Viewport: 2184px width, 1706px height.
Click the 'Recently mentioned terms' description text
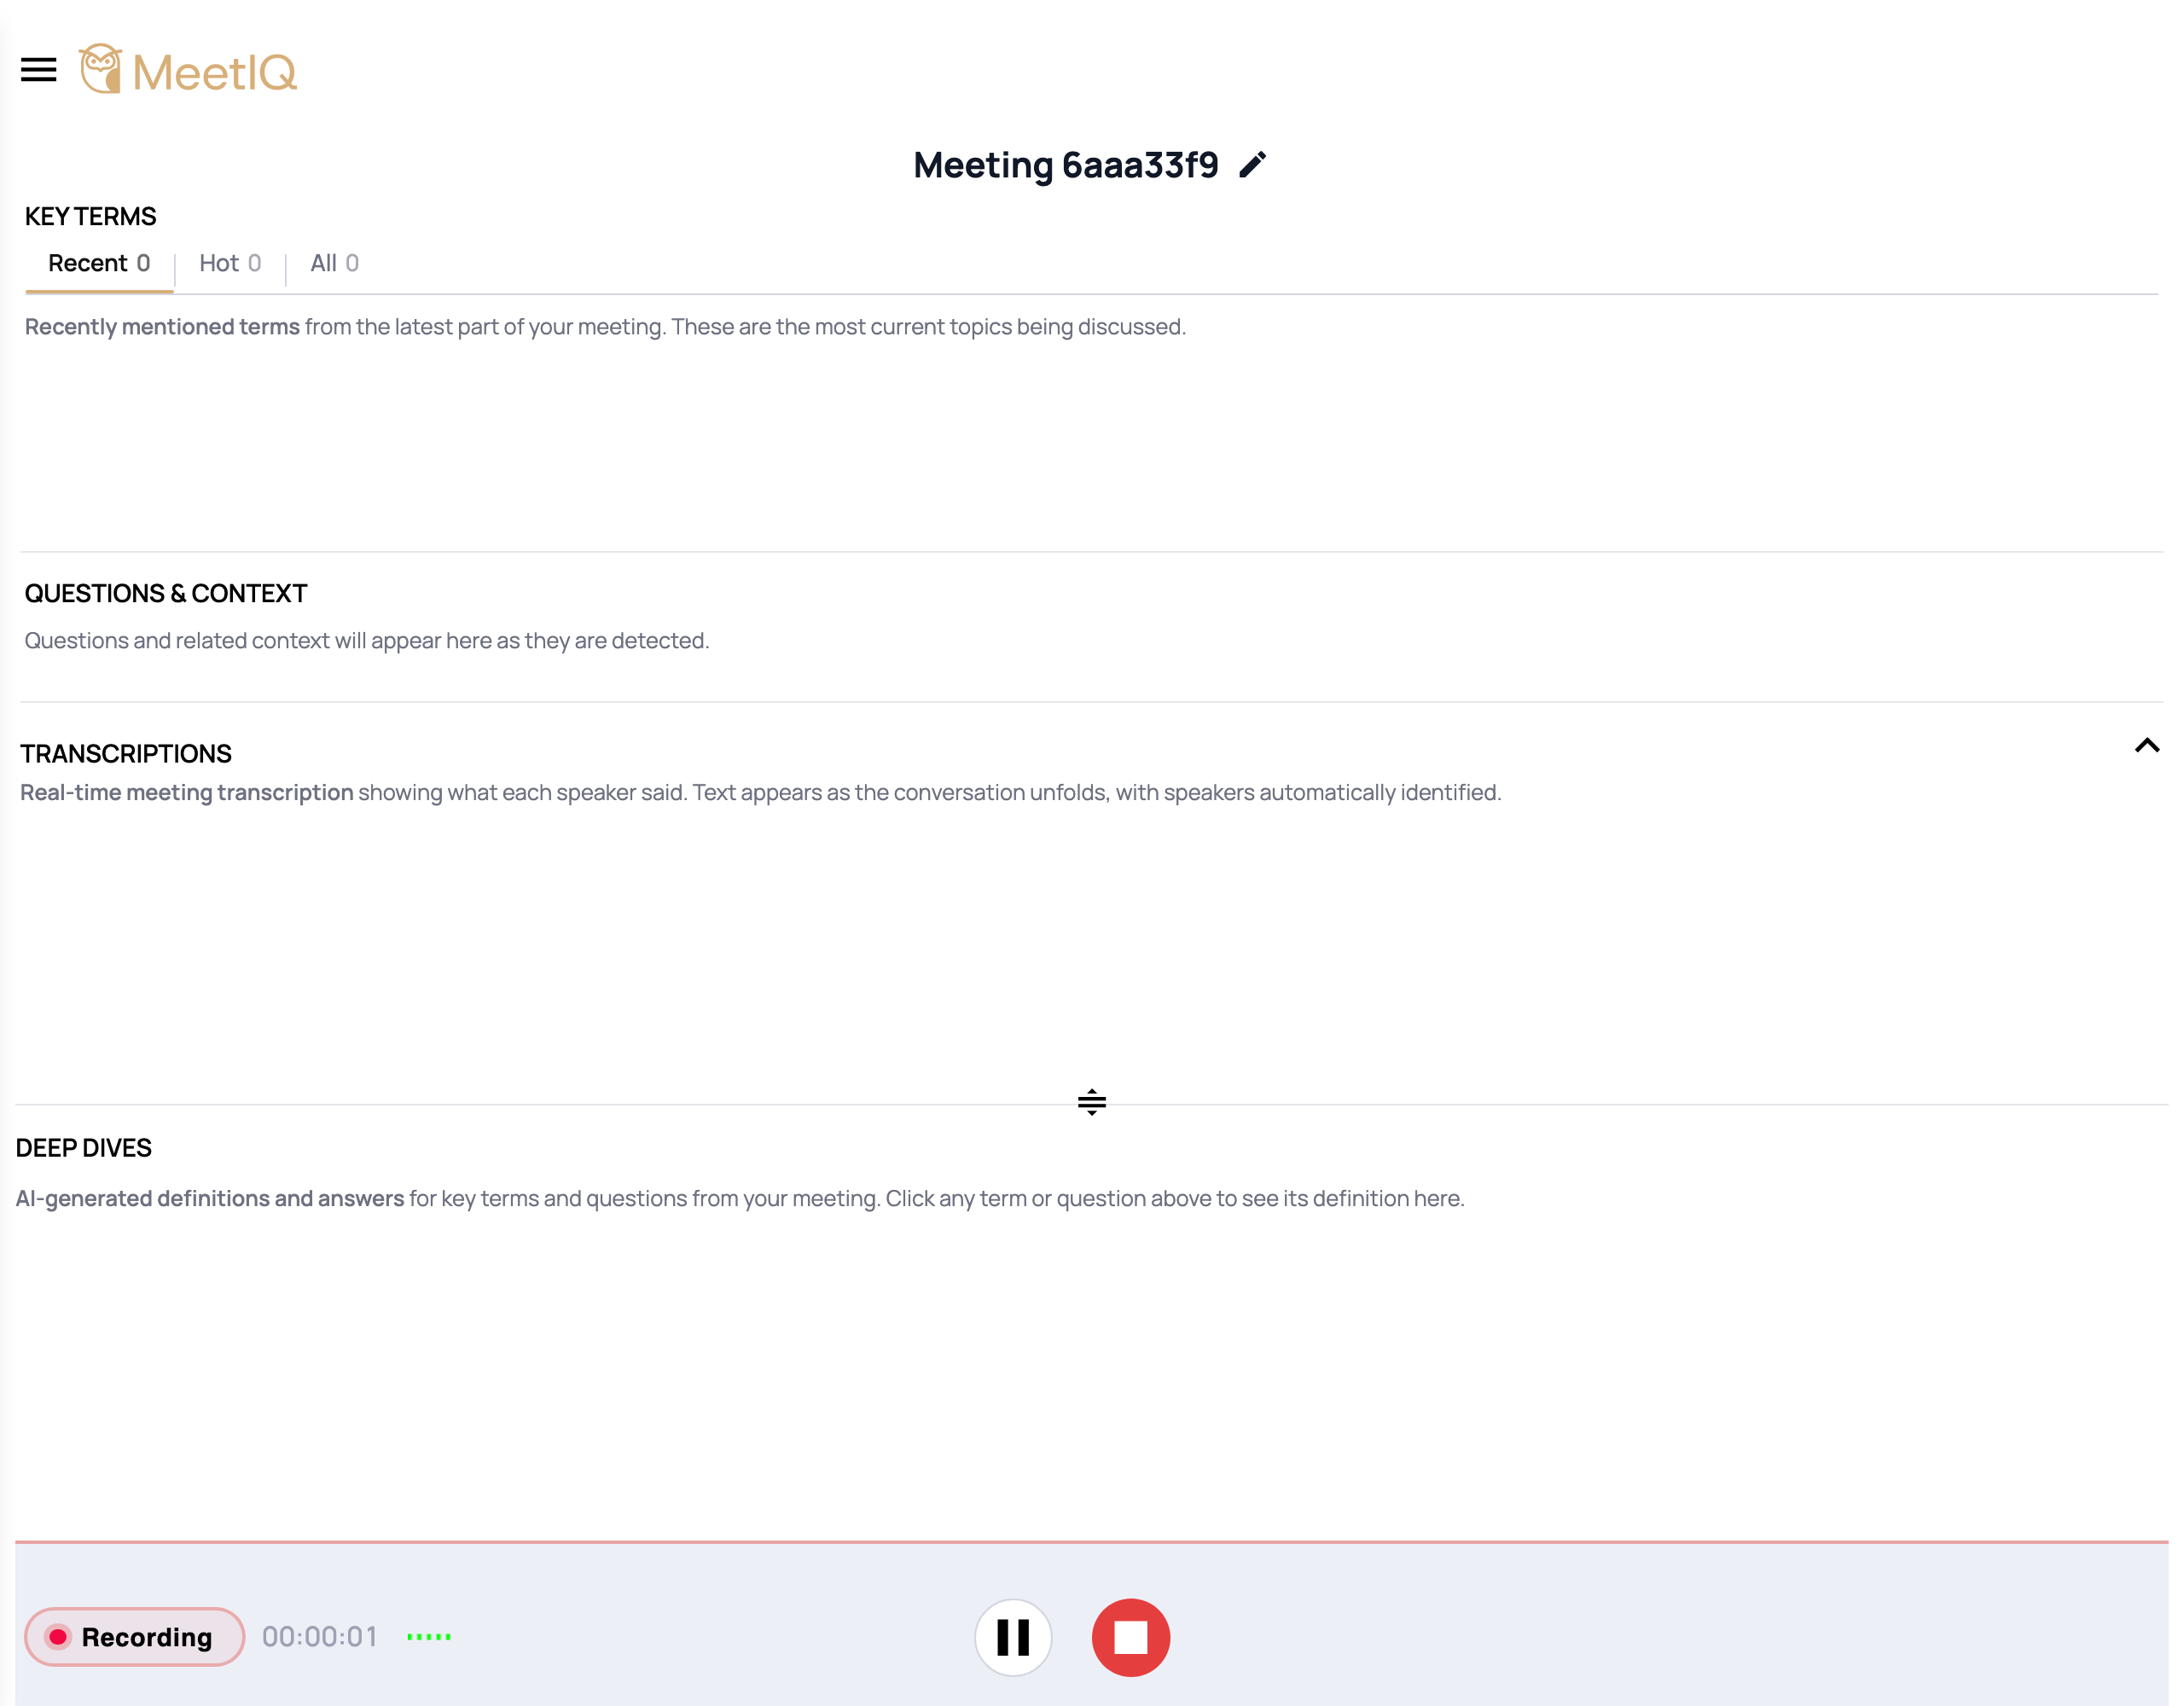click(605, 327)
